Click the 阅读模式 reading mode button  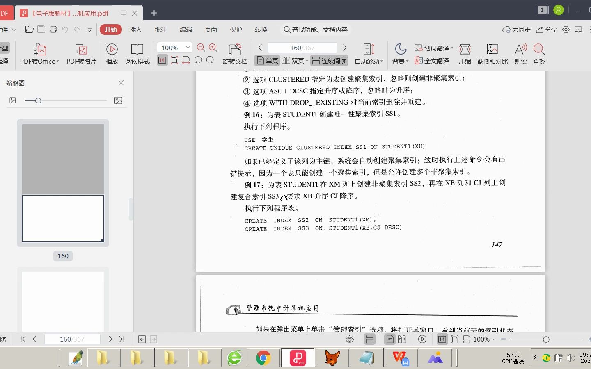(137, 54)
